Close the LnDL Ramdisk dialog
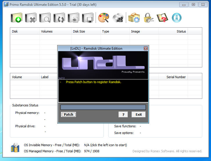211x161 pixels. (146, 49)
